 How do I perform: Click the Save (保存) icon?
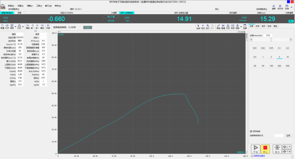pyautogui.click(x=12, y=26)
